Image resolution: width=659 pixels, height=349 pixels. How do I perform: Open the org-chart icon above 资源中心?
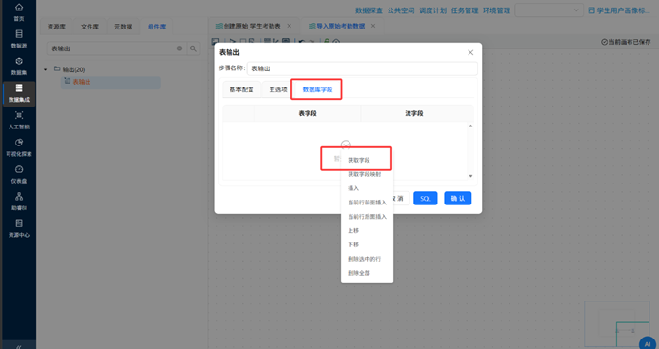coord(19,196)
